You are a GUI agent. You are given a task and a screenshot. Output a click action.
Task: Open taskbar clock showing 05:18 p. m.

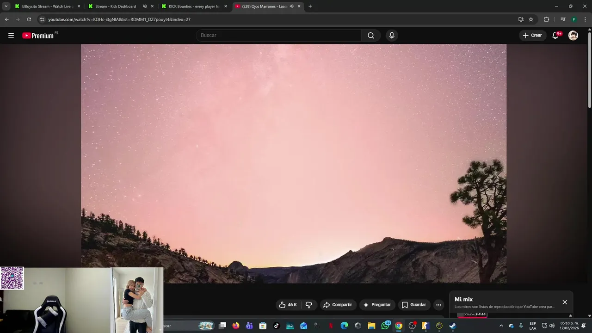(x=569, y=326)
